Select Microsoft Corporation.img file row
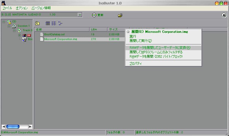The image size is (229, 136). [82, 39]
